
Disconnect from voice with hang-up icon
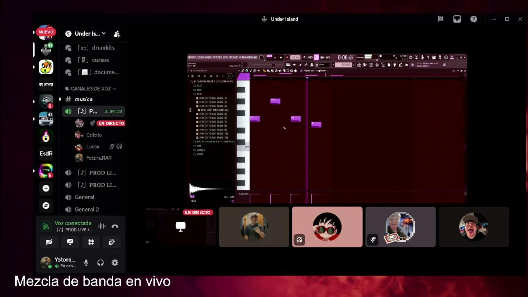click(115, 226)
